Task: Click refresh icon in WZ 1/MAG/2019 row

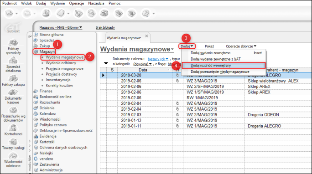Action: (177, 126)
